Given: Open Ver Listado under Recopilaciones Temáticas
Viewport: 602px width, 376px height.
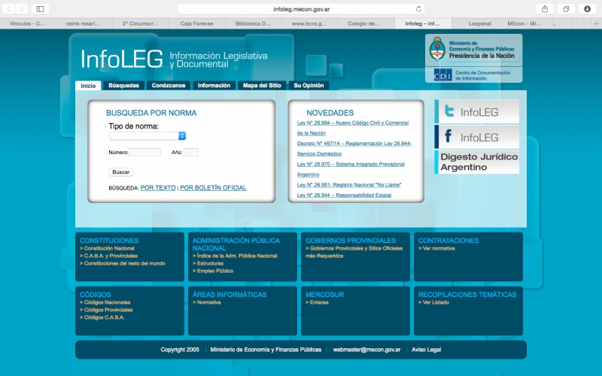Looking at the screenshot, I should [433, 302].
